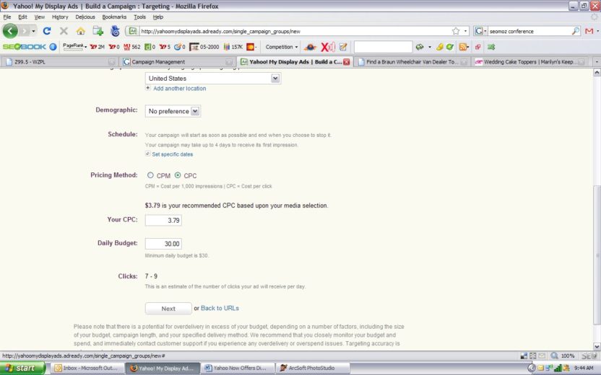Click the SEO toolbar empty search field

pos(383,47)
